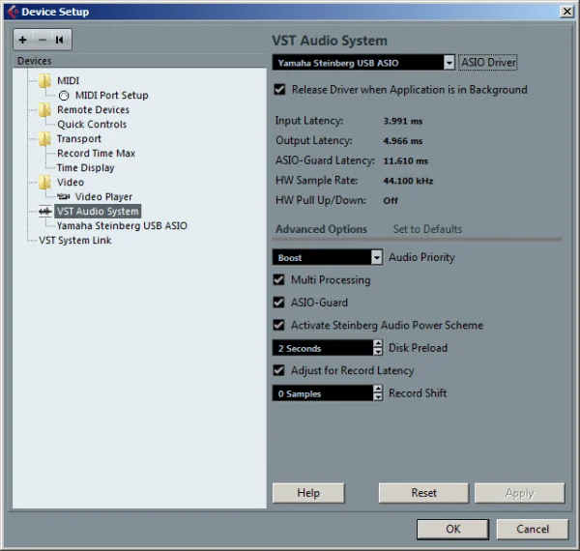Click the Input Latency value 3.991 ms
The image size is (580, 551).
click(403, 121)
